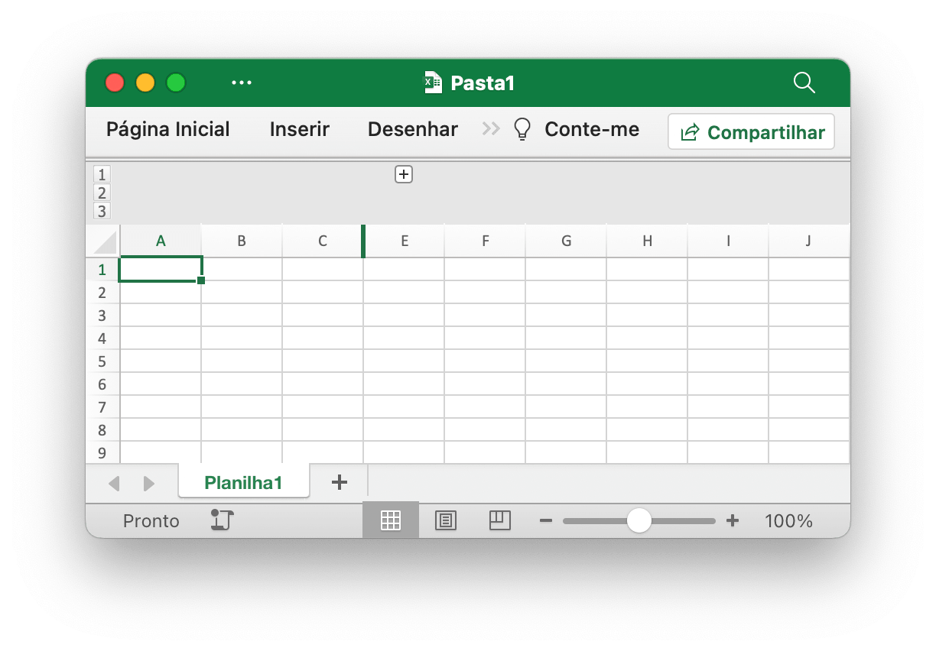Select column A header
936x651 pixels.
pyautogui.click(x=161, y=241)
